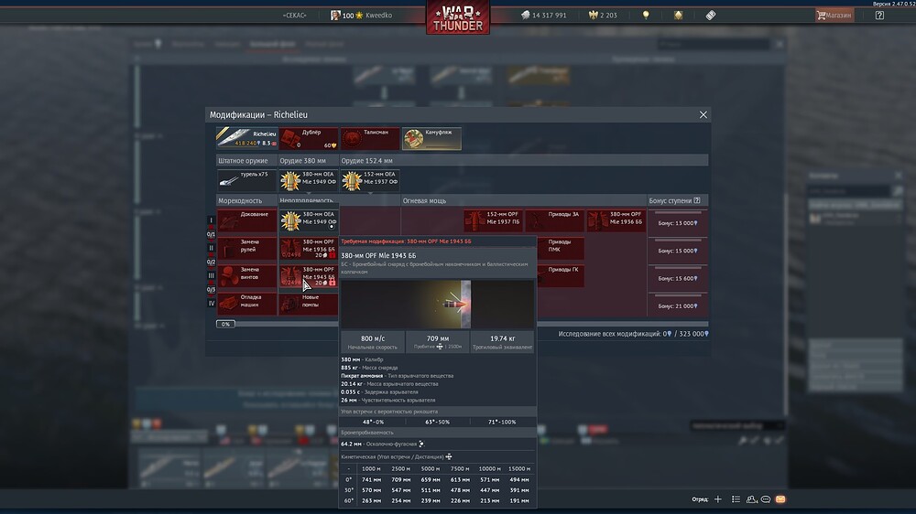Choose 380-мм OEA Mle 1949 ОФ radio option
The image size is (916, 514).
click(309, 220)
